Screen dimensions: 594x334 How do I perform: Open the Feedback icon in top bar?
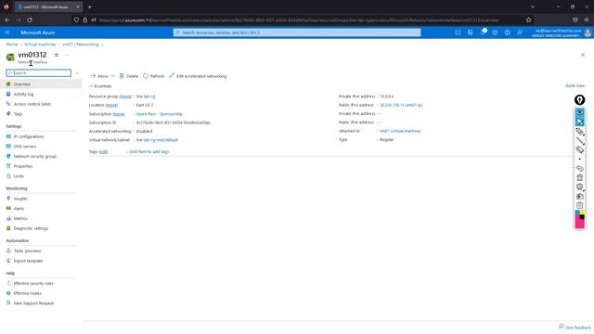click(x=520, y=32)
